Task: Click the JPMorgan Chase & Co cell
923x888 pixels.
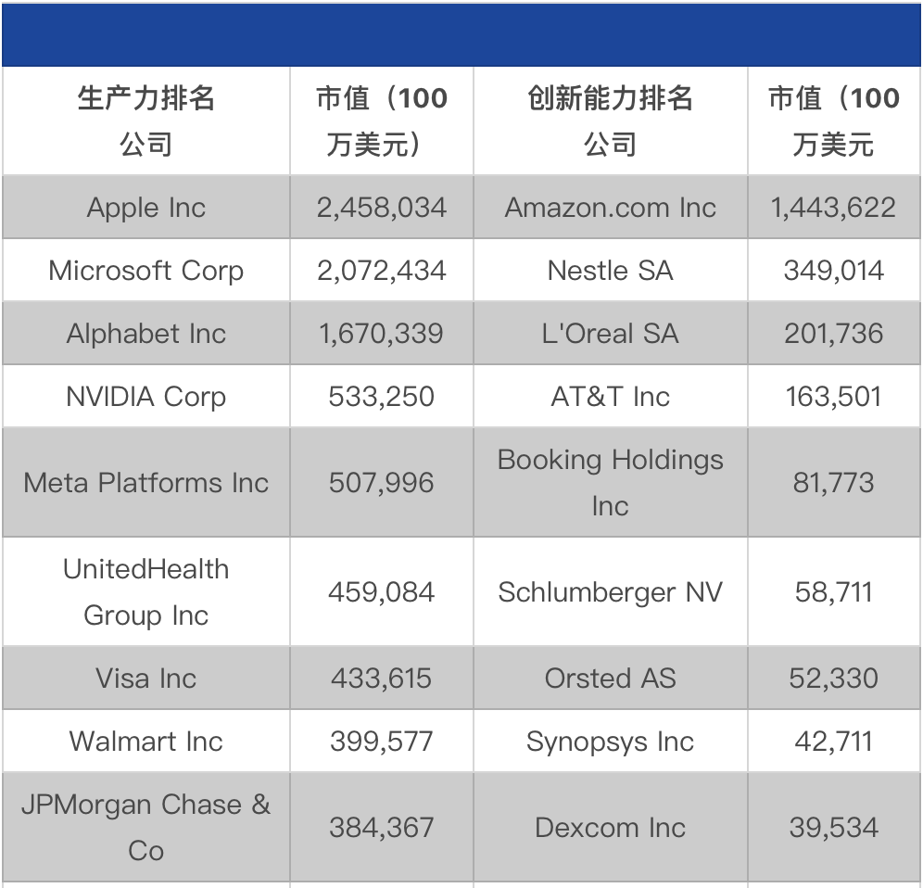Action: tap(146, 827)
